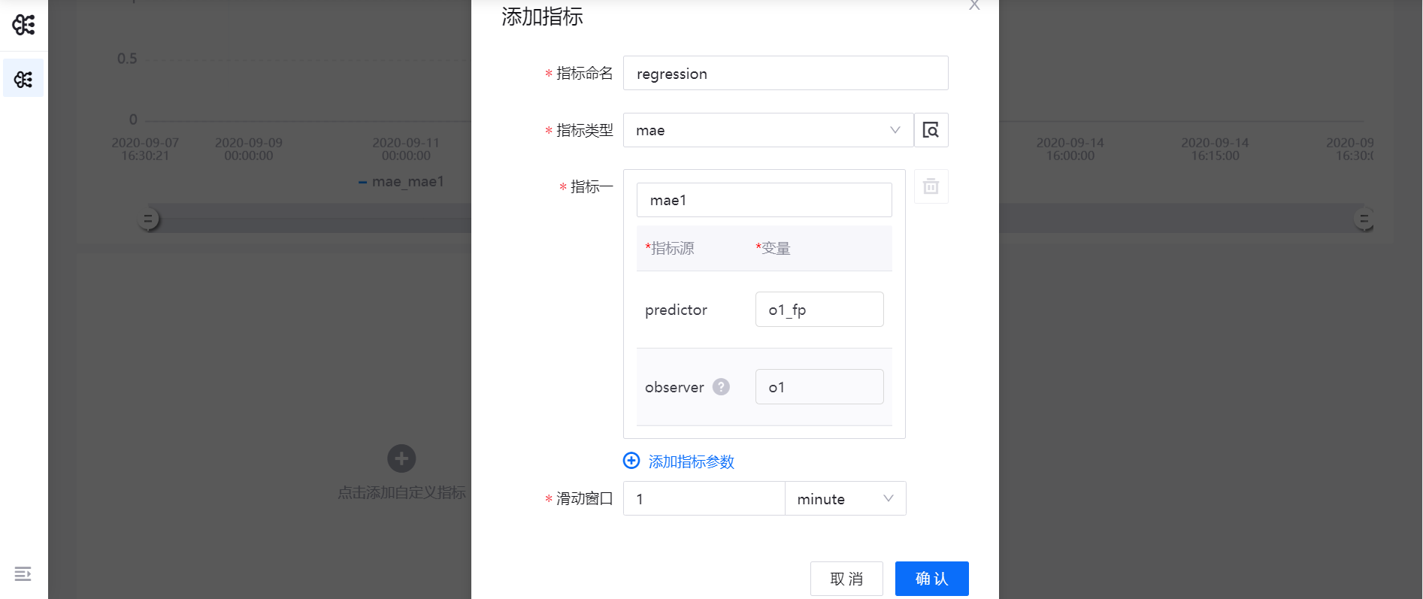
Task: Click the left handle of chart range slider
Action: [x=149, y=219]
